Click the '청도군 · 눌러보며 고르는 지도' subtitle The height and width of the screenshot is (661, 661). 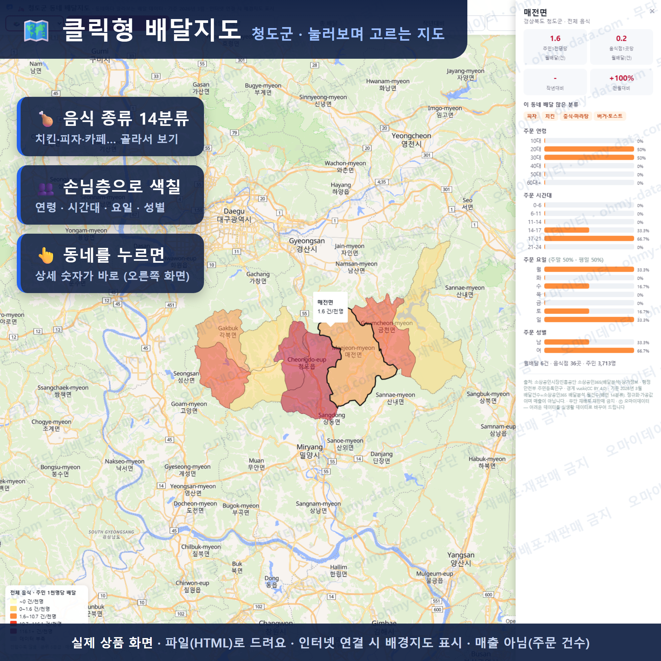[x=348, y=34]
